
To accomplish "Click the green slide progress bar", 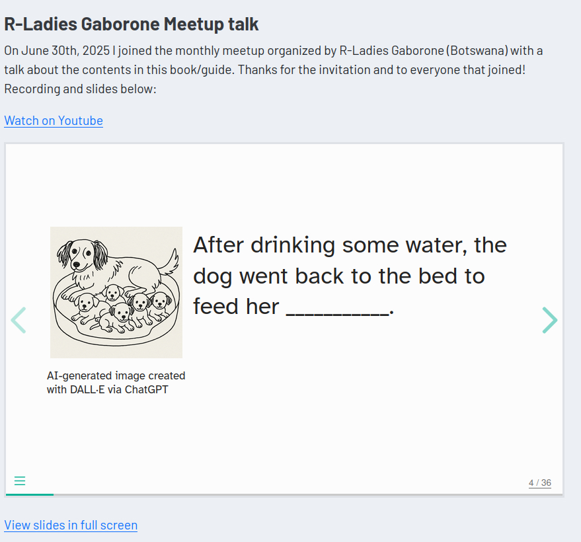I will point(30,494).
